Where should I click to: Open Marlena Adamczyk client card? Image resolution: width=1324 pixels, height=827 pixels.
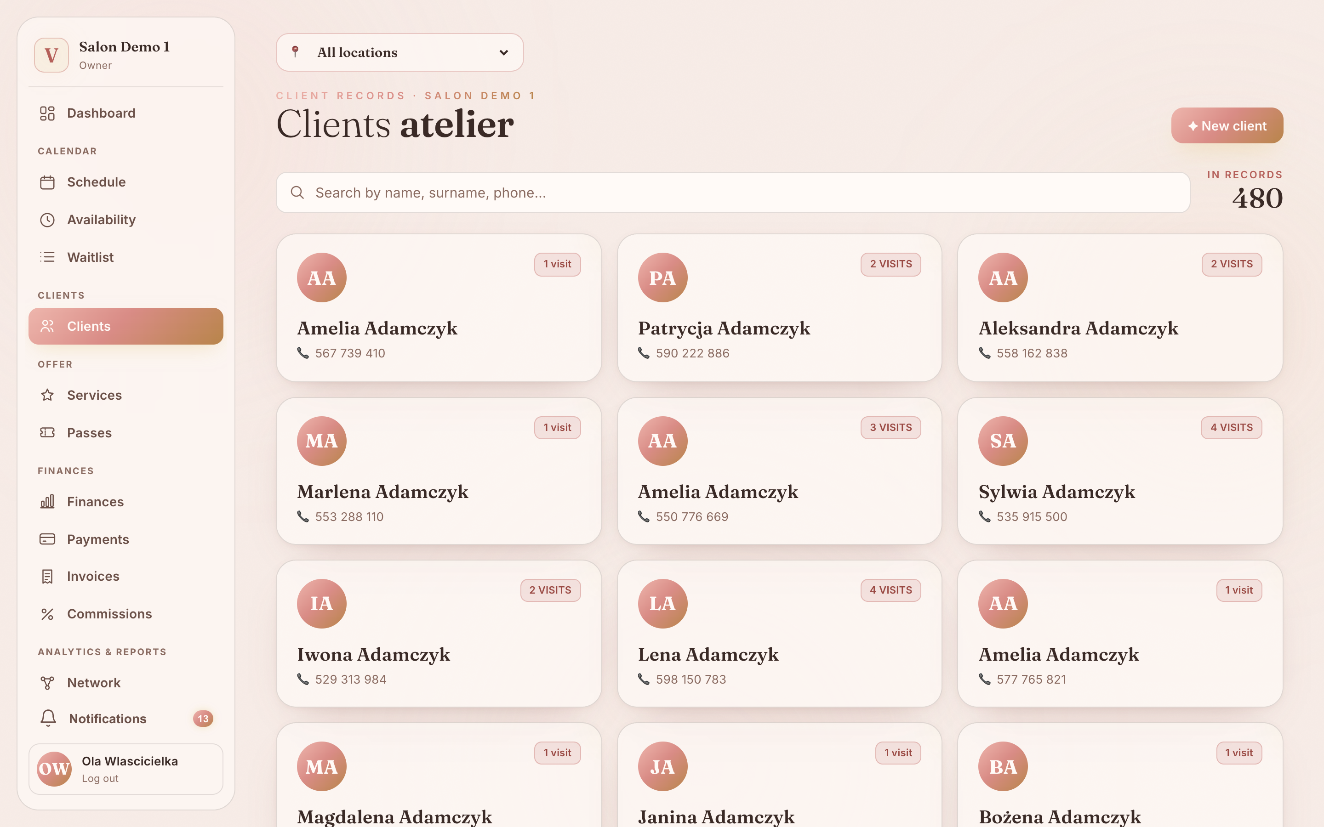point(439,471)
